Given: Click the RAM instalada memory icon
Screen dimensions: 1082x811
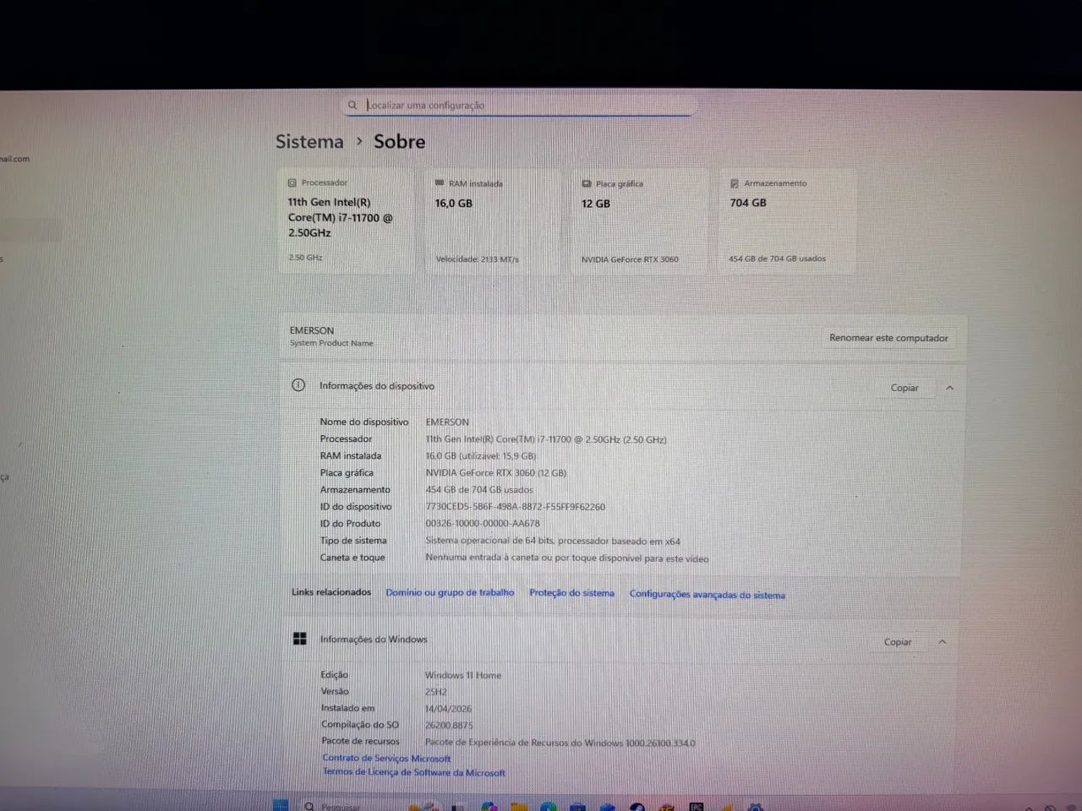Looking at the screenshot, I should pos(440,182).
